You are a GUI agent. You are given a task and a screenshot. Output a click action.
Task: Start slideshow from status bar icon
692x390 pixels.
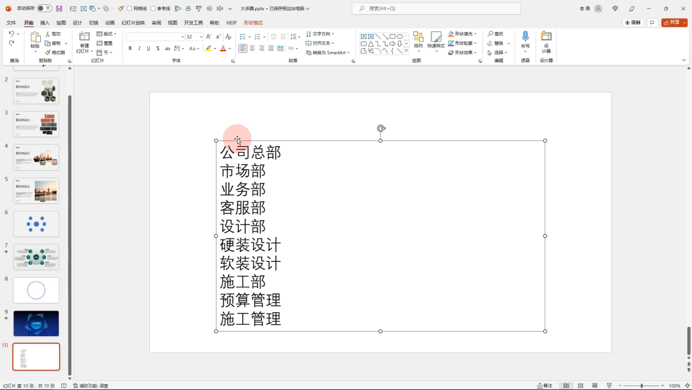pos(609,386)
